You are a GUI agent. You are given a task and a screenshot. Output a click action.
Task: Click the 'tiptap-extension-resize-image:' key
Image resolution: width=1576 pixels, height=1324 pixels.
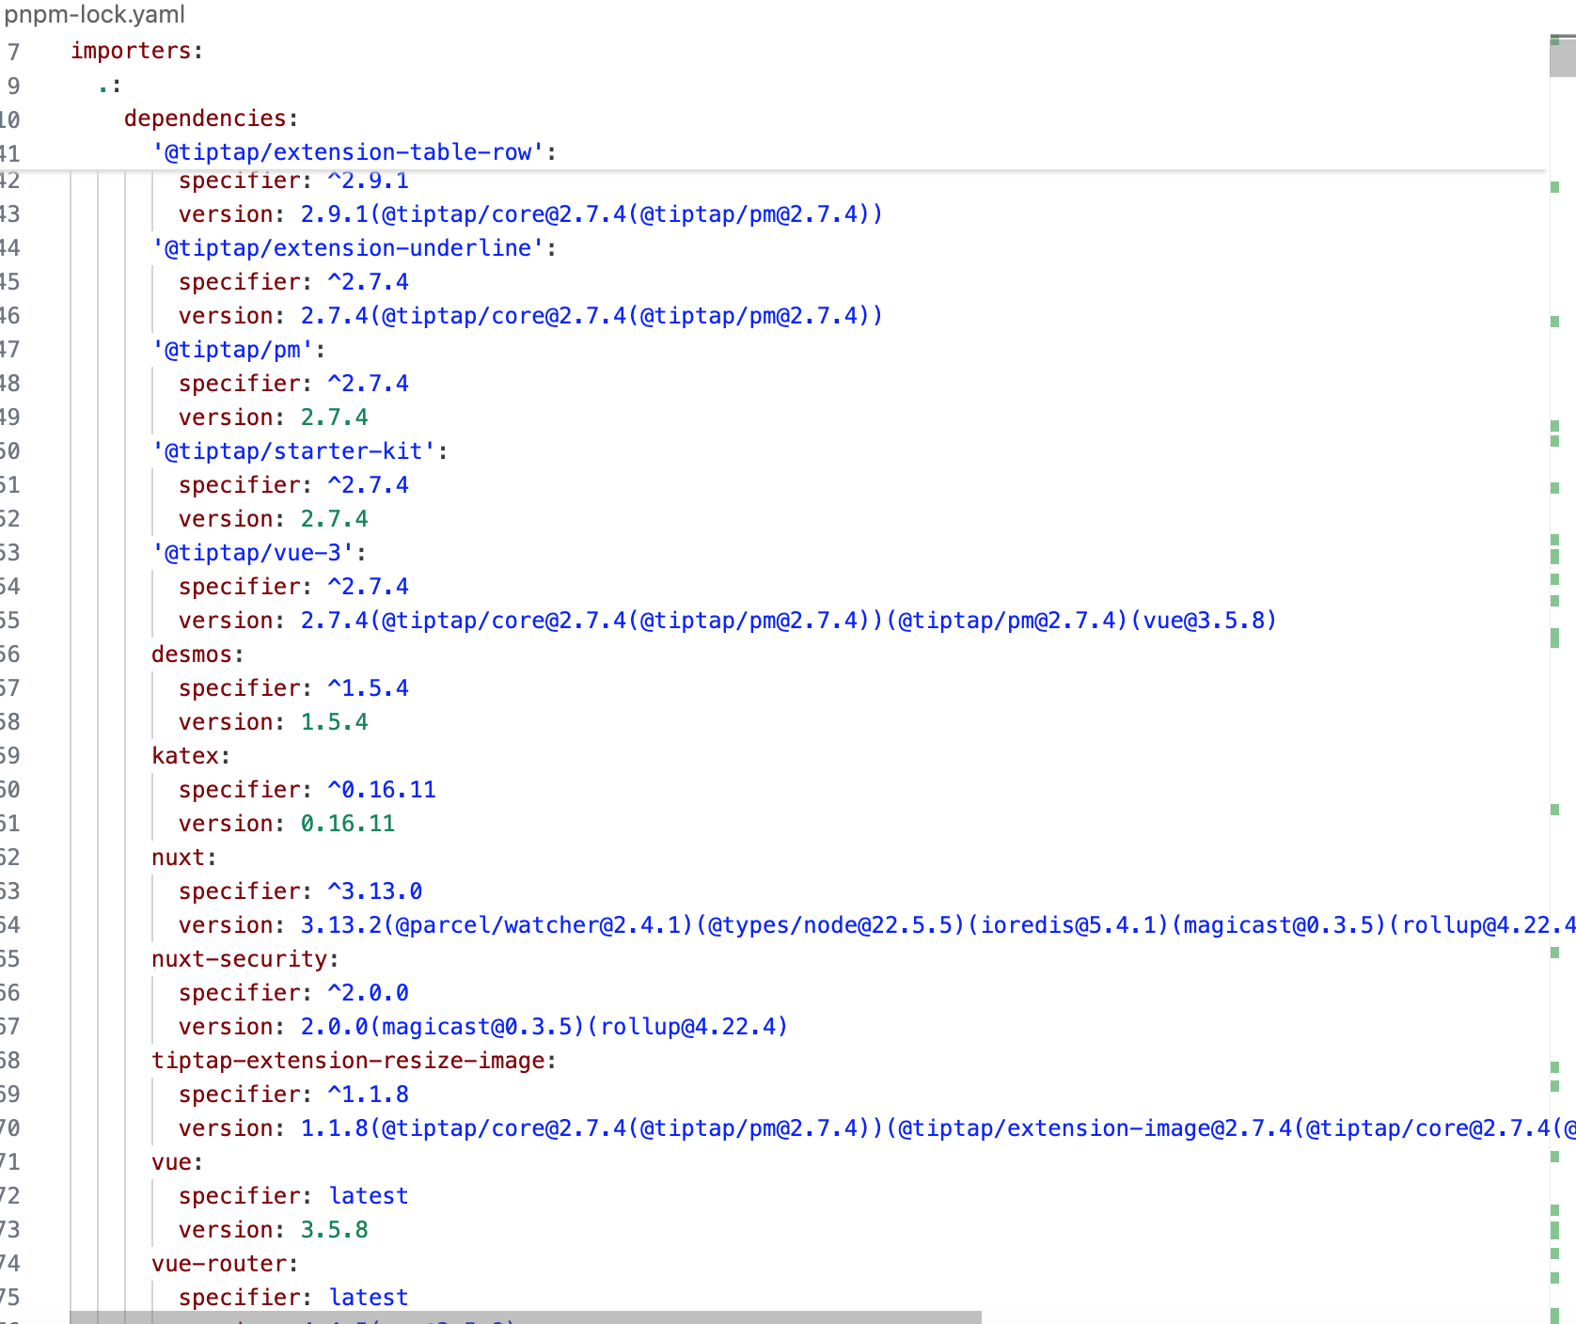click(354, 1061)
